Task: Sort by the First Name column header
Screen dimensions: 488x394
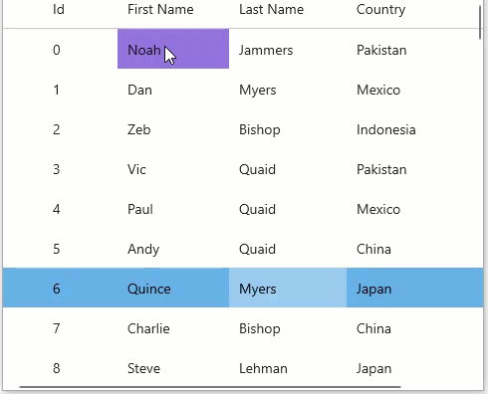Action: pyautogui.click(x=160, y=9)
